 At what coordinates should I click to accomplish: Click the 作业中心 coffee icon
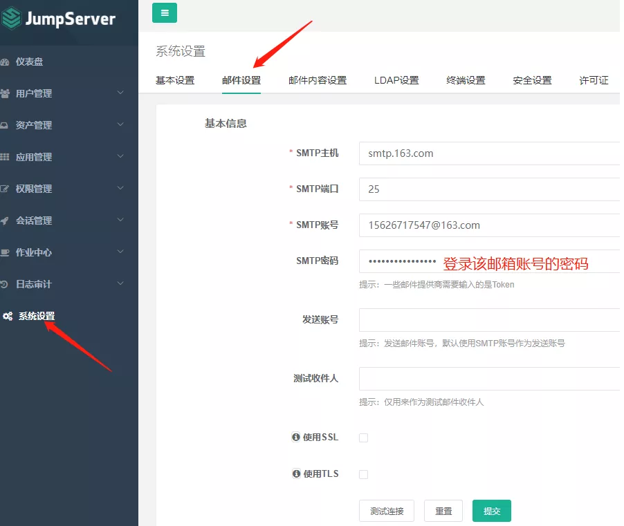6,252
